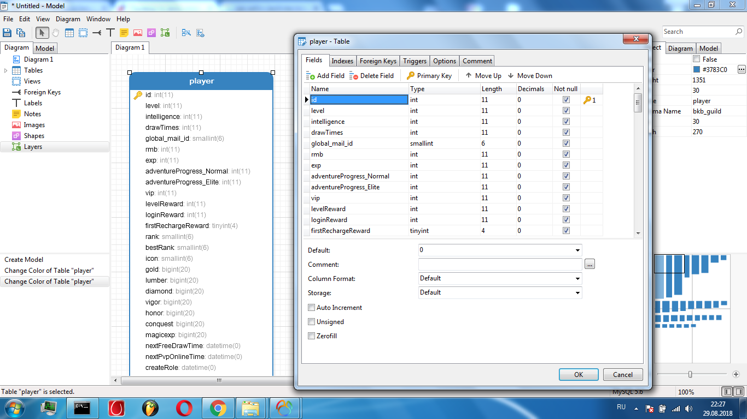
Task: Enable the Unsigned checkbox
Action: point(312,322)
